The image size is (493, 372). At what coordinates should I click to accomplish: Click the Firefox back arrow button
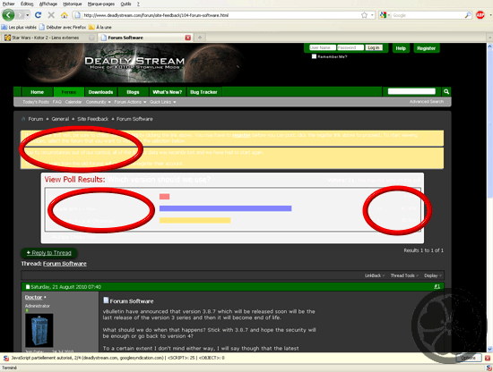[x=8, y=14]
